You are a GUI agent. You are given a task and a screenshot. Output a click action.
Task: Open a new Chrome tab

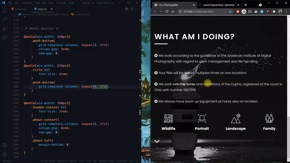pyautogui.click(x=246, y=5)
